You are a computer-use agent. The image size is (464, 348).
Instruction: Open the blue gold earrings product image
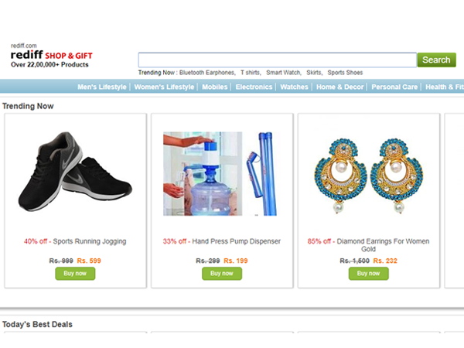click(x=369, y=176)
